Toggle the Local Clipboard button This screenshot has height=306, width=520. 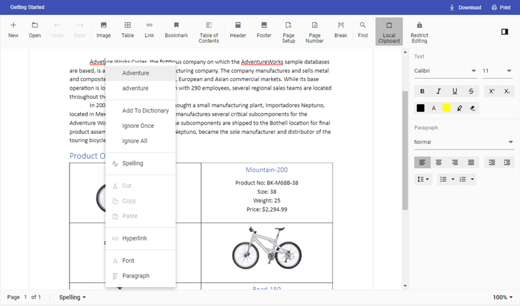pyautogui.click(x=389, y=31)
